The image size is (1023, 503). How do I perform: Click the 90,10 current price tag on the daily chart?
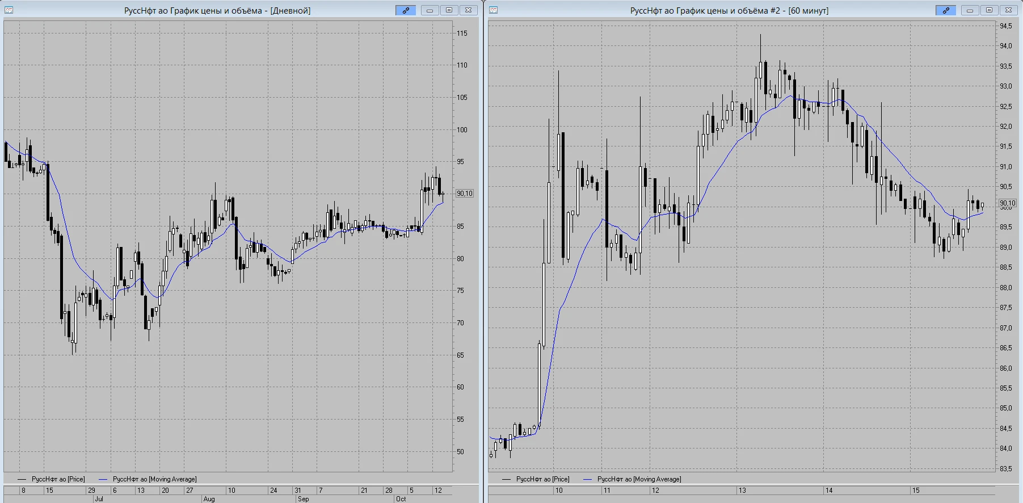point(464,194)
